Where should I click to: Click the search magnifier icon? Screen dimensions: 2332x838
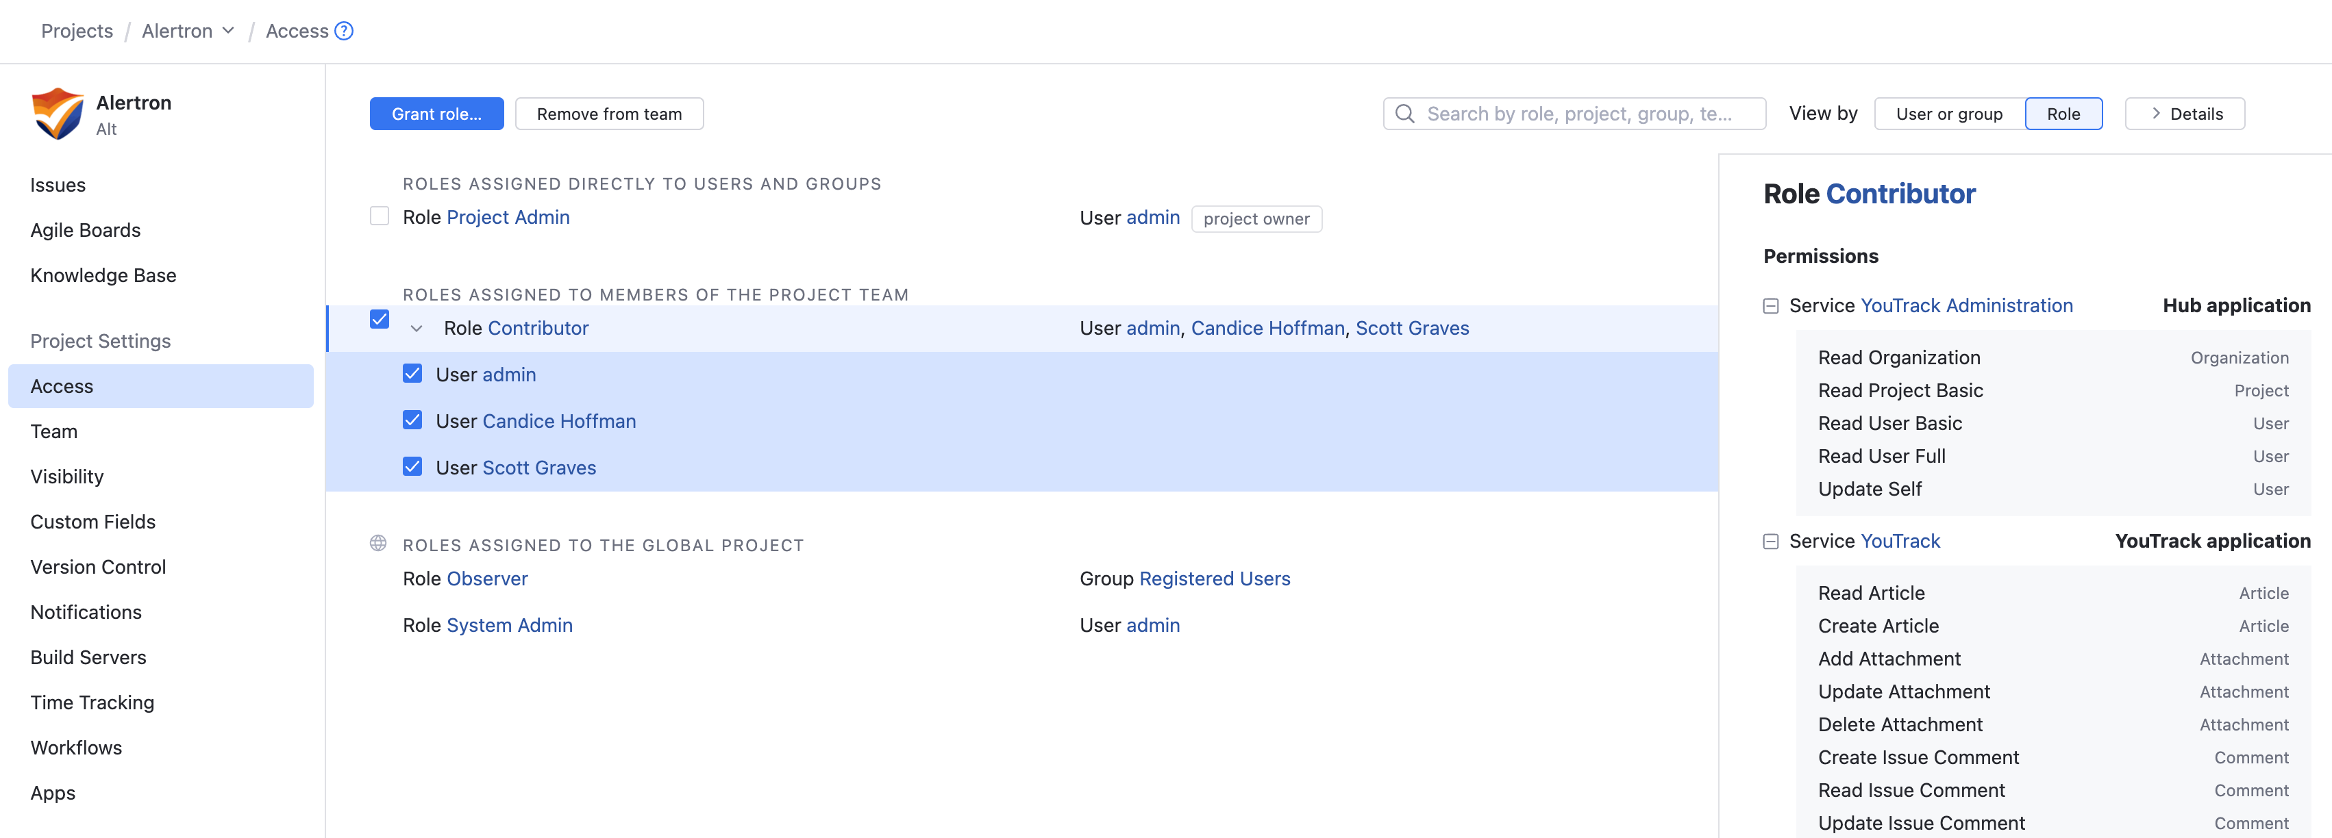coord(1404,114)
